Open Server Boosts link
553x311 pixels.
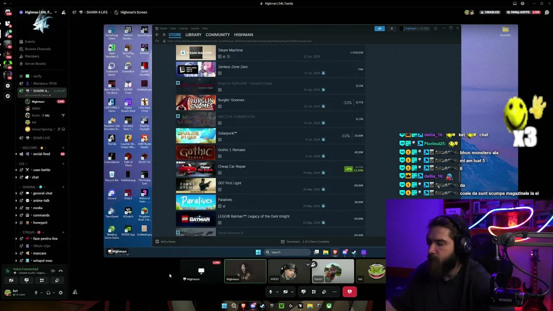pos(35,63)
